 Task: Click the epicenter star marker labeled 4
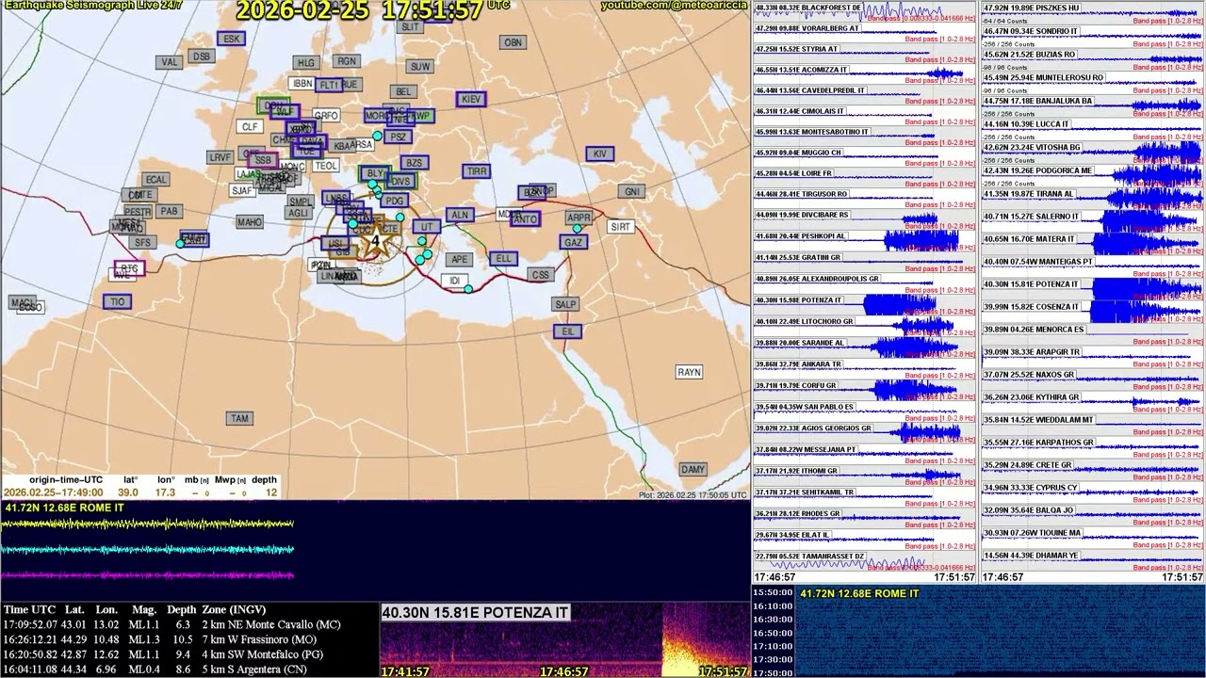point(376,239)
